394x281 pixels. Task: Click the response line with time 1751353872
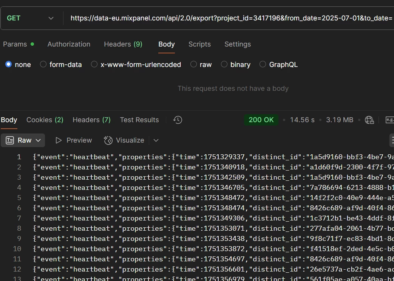point(213,249)
